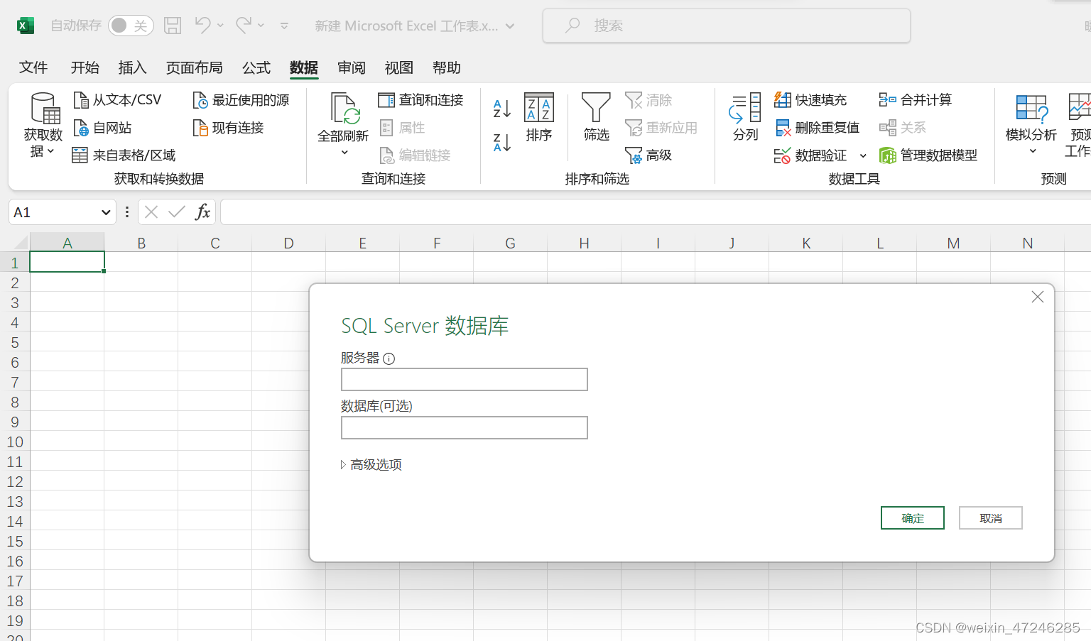This screenshot has height=641, width=1091.
Task: Open the Sort (排序) dialog
Action: pos(539,118)
